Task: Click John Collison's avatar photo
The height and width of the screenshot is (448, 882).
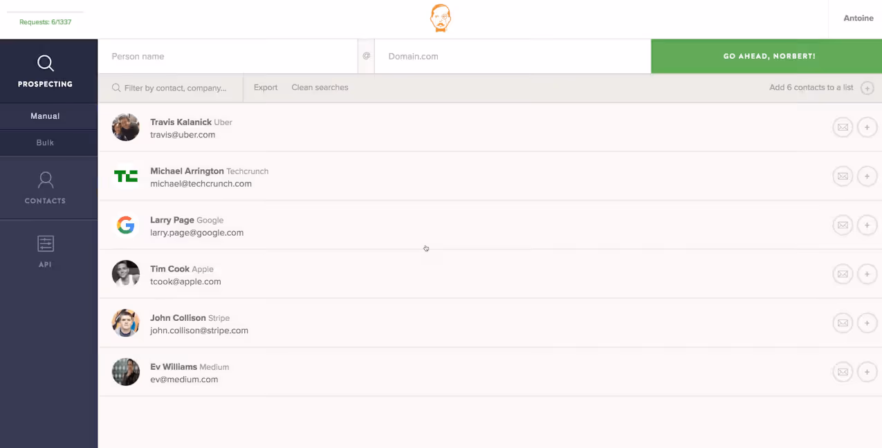Action: click(126, 323)
